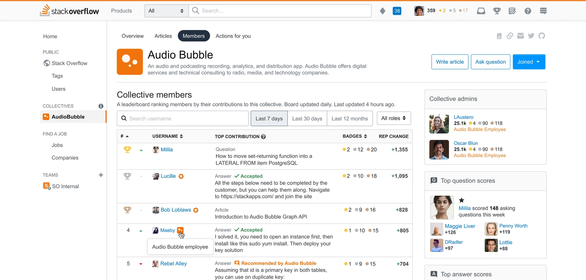Click the plus icon next to Teams

[x=101, y=175]
